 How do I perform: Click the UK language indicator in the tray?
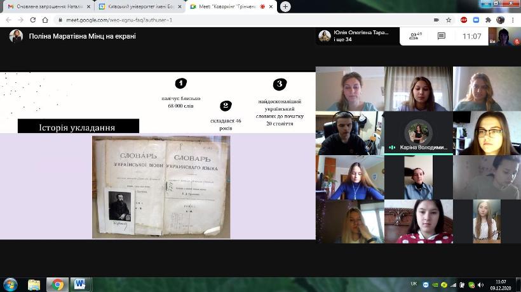tap(414, 284)
